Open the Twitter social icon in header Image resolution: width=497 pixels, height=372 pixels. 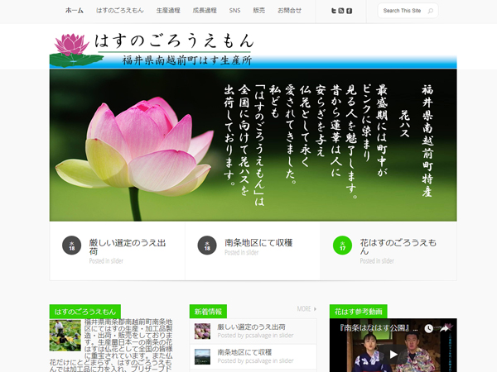pos(334,11)
